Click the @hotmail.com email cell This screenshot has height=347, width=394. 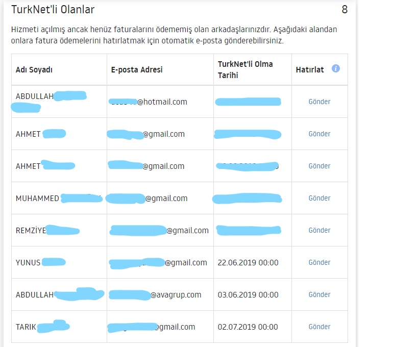(160, 102)
